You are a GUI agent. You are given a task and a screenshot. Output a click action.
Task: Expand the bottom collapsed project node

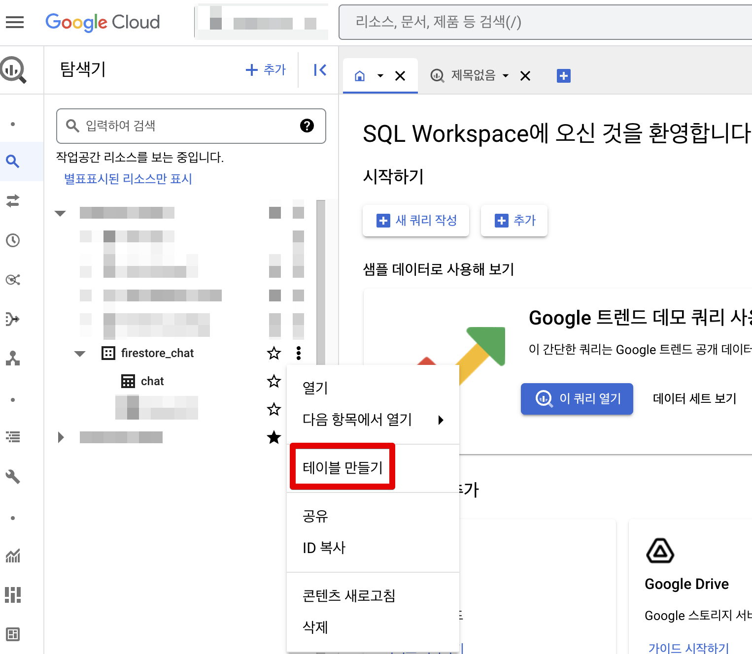tap(61, 437)
